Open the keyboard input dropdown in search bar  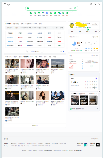tap(71, 8)
